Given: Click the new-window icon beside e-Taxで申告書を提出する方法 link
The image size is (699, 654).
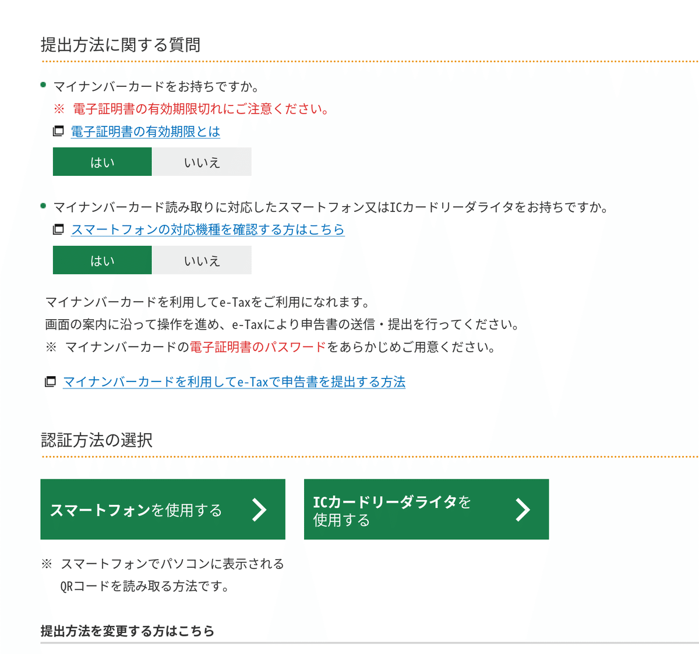Looking at the screenshot, I should point(51,381).
